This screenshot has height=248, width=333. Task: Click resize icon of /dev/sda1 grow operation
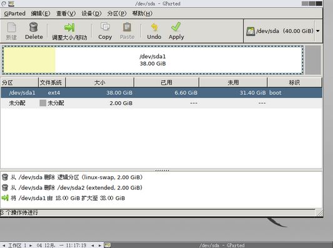pos(5,198)
